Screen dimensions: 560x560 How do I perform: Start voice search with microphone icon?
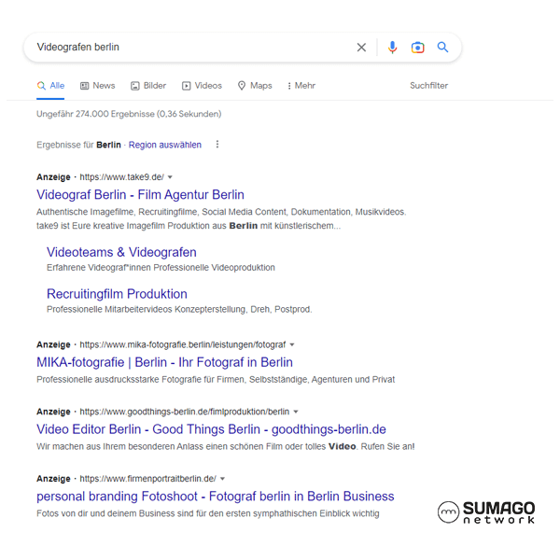pyautogui.click(x=392, y=48)
